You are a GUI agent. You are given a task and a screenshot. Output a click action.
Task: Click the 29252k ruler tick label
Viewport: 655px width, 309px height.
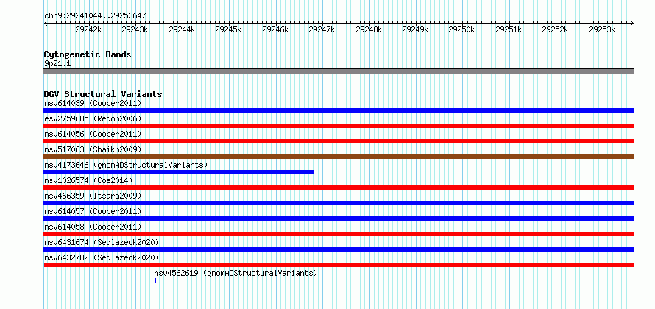556,29
